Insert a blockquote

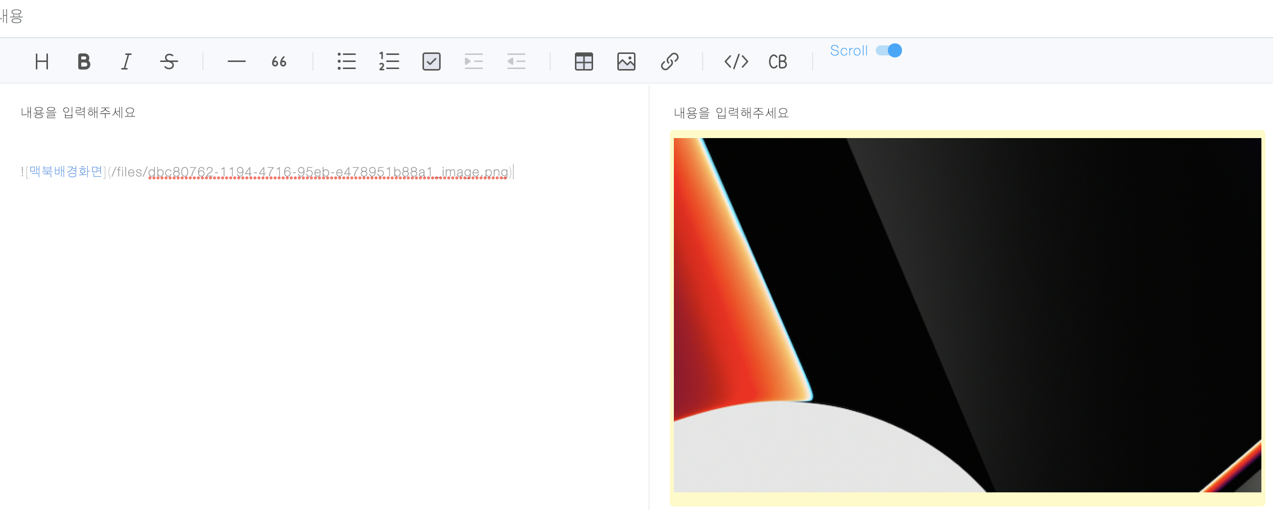(x=279, y=62)
